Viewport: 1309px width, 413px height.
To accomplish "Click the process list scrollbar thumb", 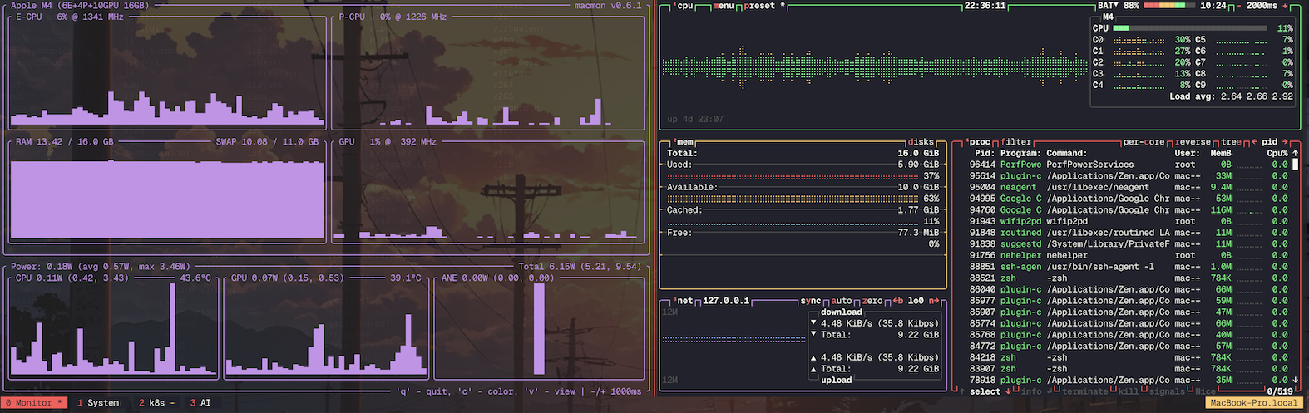I will pyautogui.click(x=1295, y=165).
